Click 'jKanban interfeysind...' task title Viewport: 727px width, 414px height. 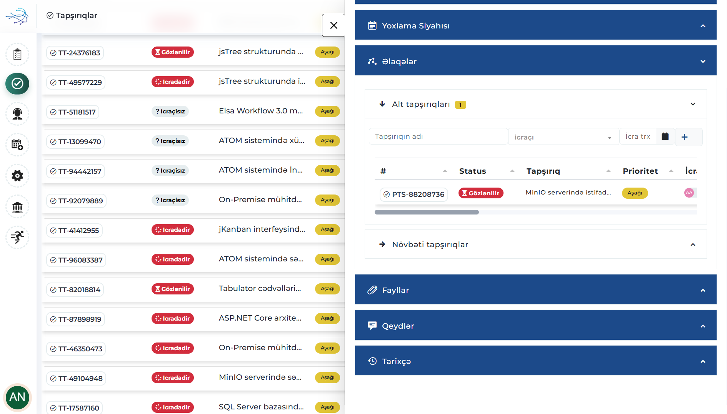[x=262, y=229]
